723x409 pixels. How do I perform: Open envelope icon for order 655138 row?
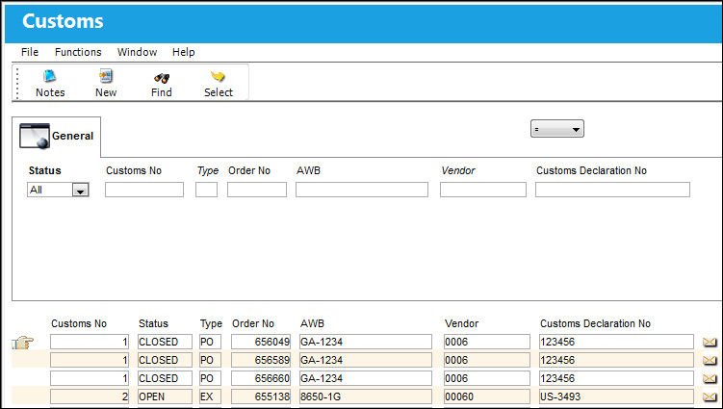coord(710,396)
